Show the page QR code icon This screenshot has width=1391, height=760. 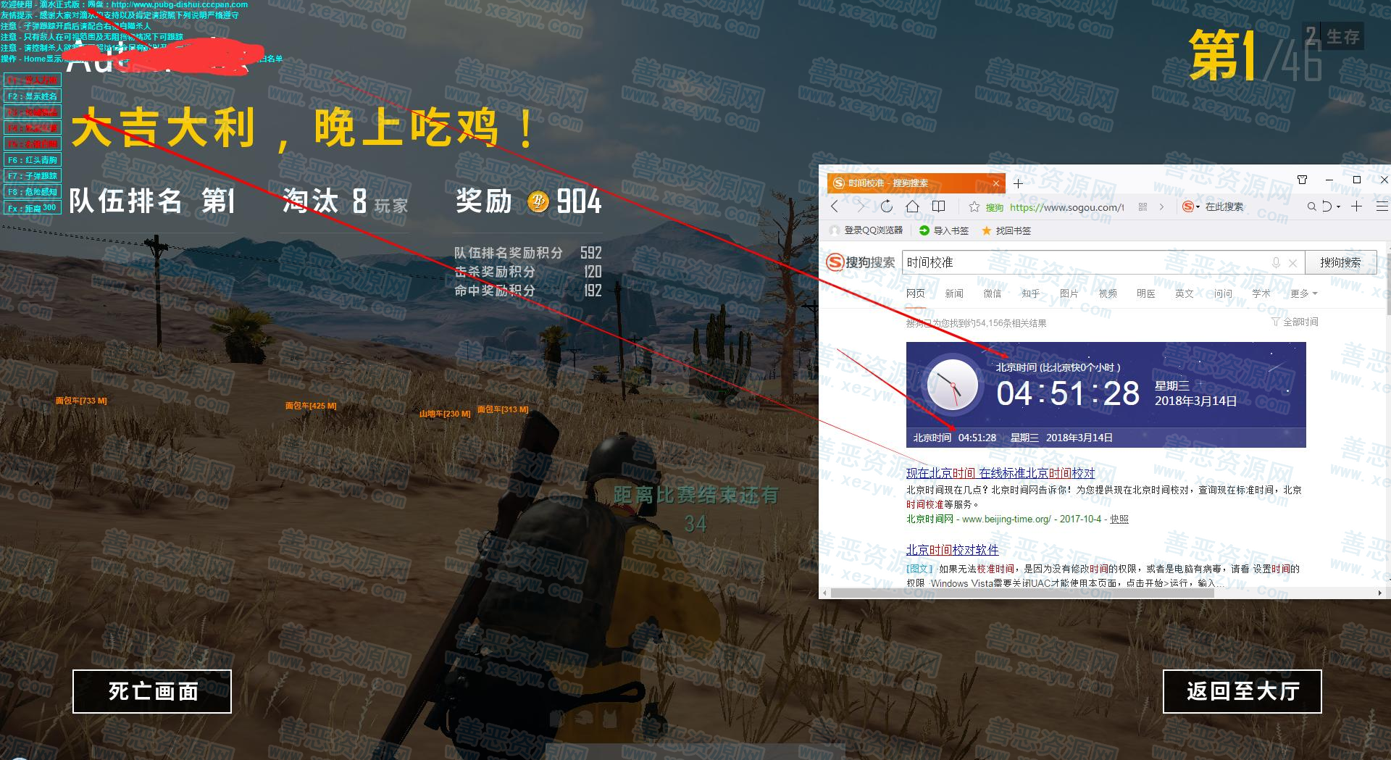1143,207
